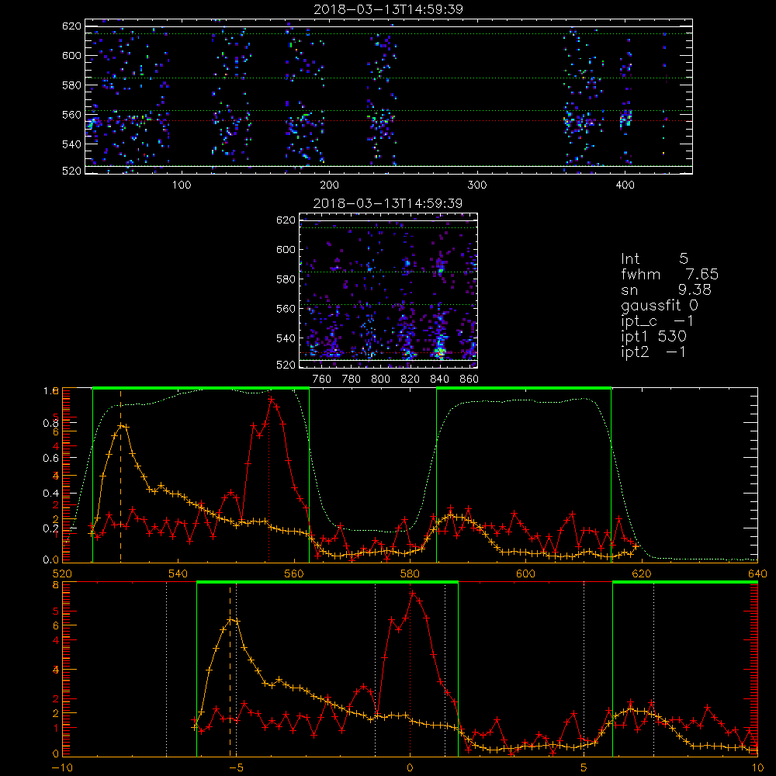Viewport: 776px width, 776px height.
Task: Click the bright hotspot near 840 in the middle image
Action: coord(439,352)
